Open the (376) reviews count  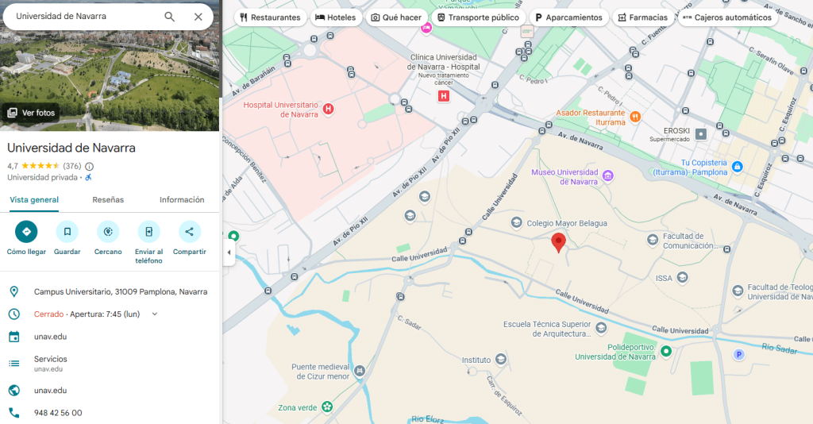[72, 167]
